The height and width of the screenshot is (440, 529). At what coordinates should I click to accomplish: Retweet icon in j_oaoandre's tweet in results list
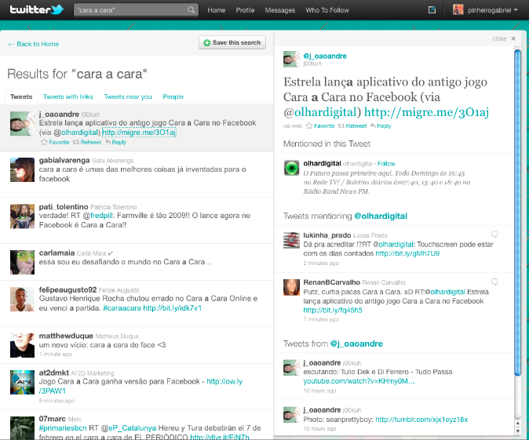[76, 142]
